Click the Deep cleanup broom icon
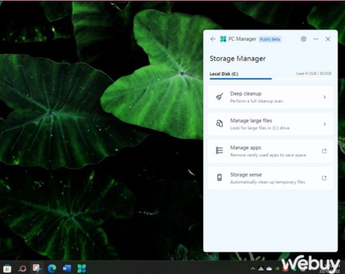The image size is (345, 274). 219,97
